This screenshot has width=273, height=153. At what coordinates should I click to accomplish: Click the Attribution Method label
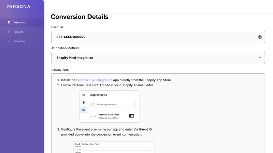65,48
